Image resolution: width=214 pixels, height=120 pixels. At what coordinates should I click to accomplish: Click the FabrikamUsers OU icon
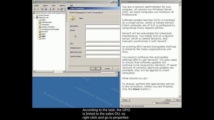tap(40, 22)
